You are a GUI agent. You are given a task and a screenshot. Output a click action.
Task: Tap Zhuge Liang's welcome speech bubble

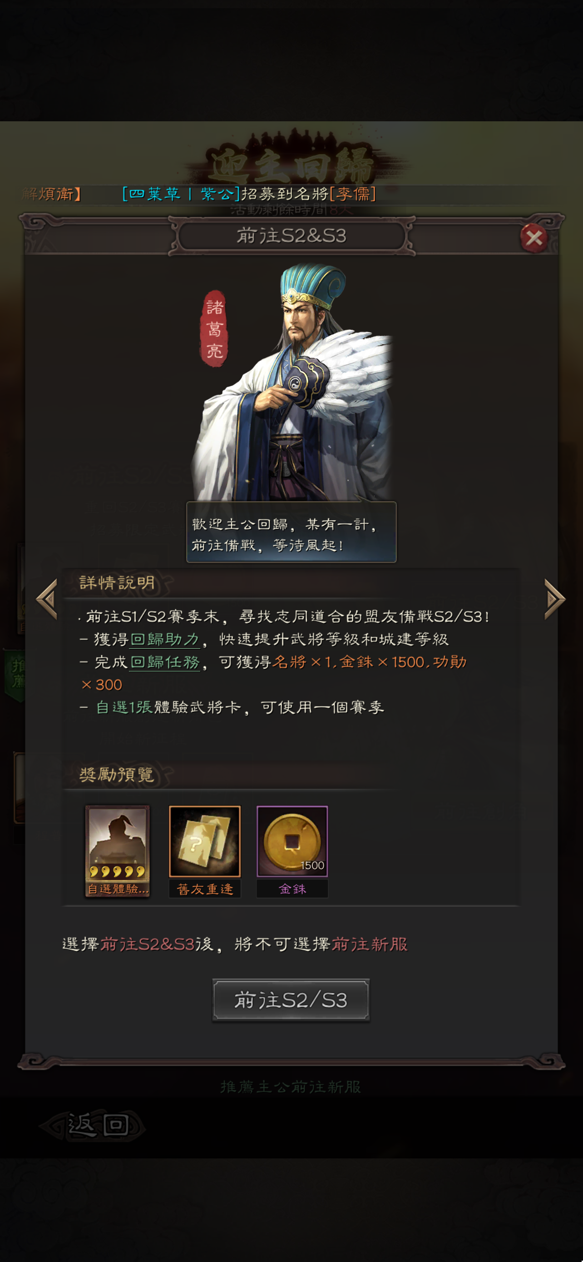(291, 532)
